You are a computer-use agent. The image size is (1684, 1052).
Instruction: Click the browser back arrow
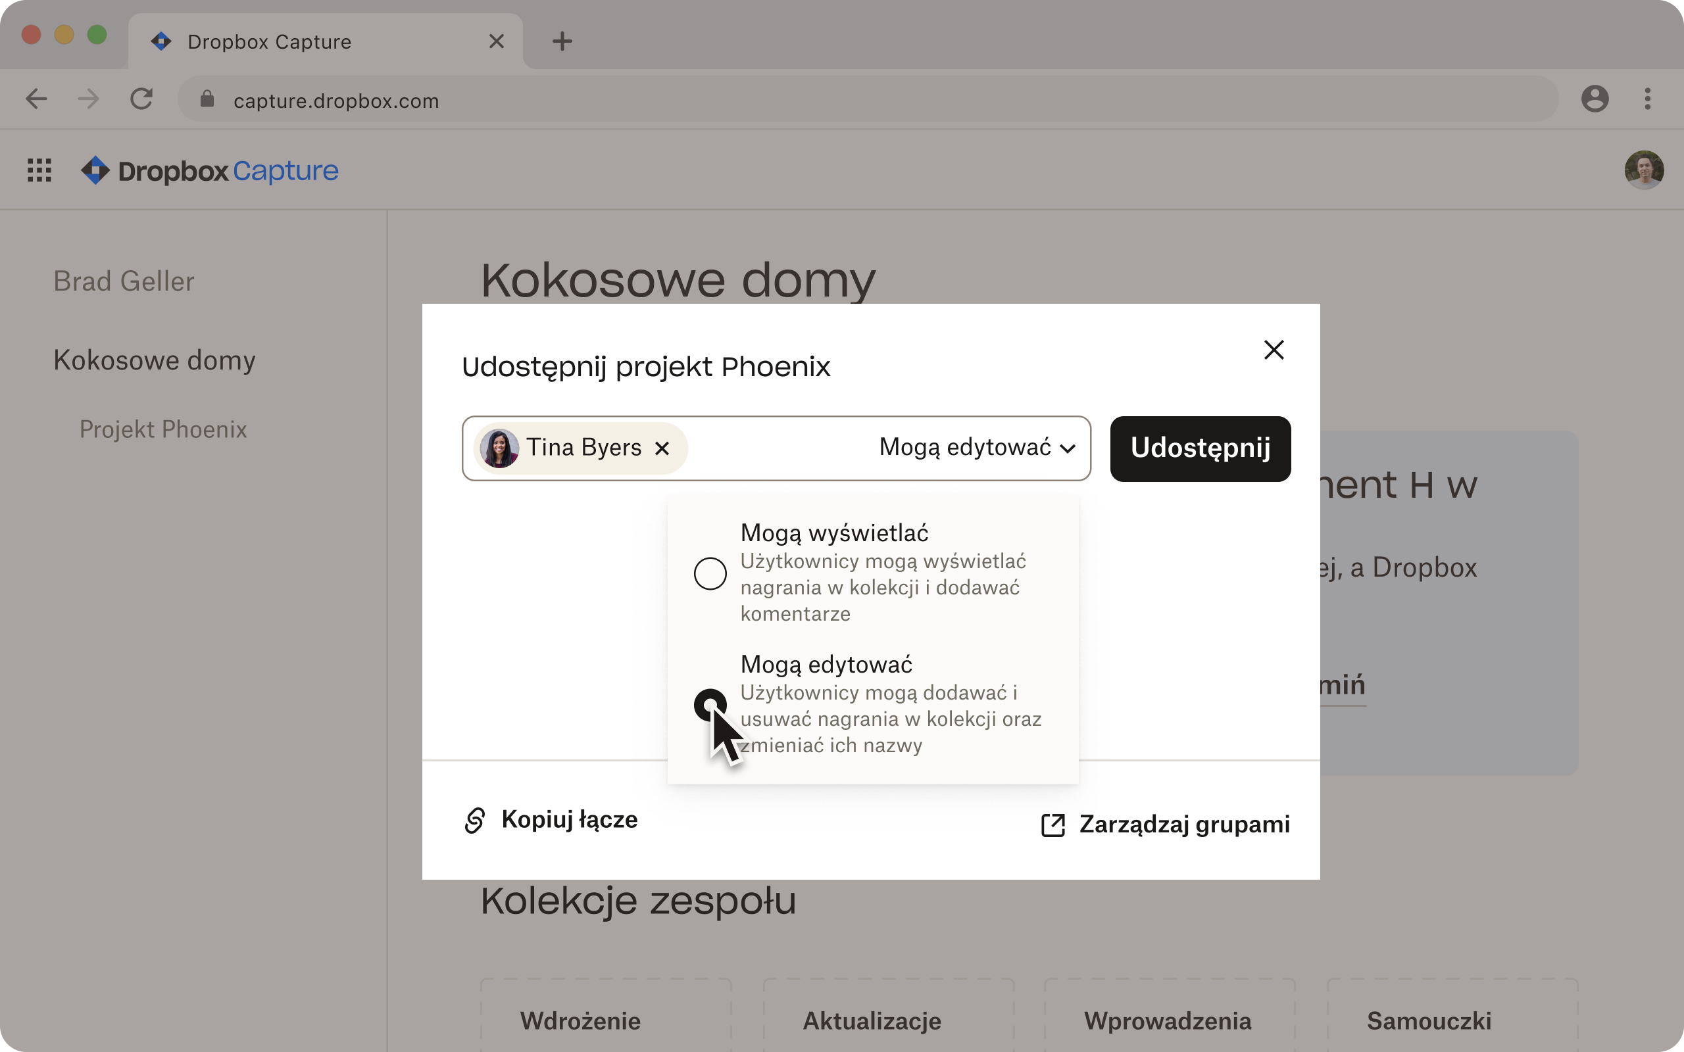(36, 99)
